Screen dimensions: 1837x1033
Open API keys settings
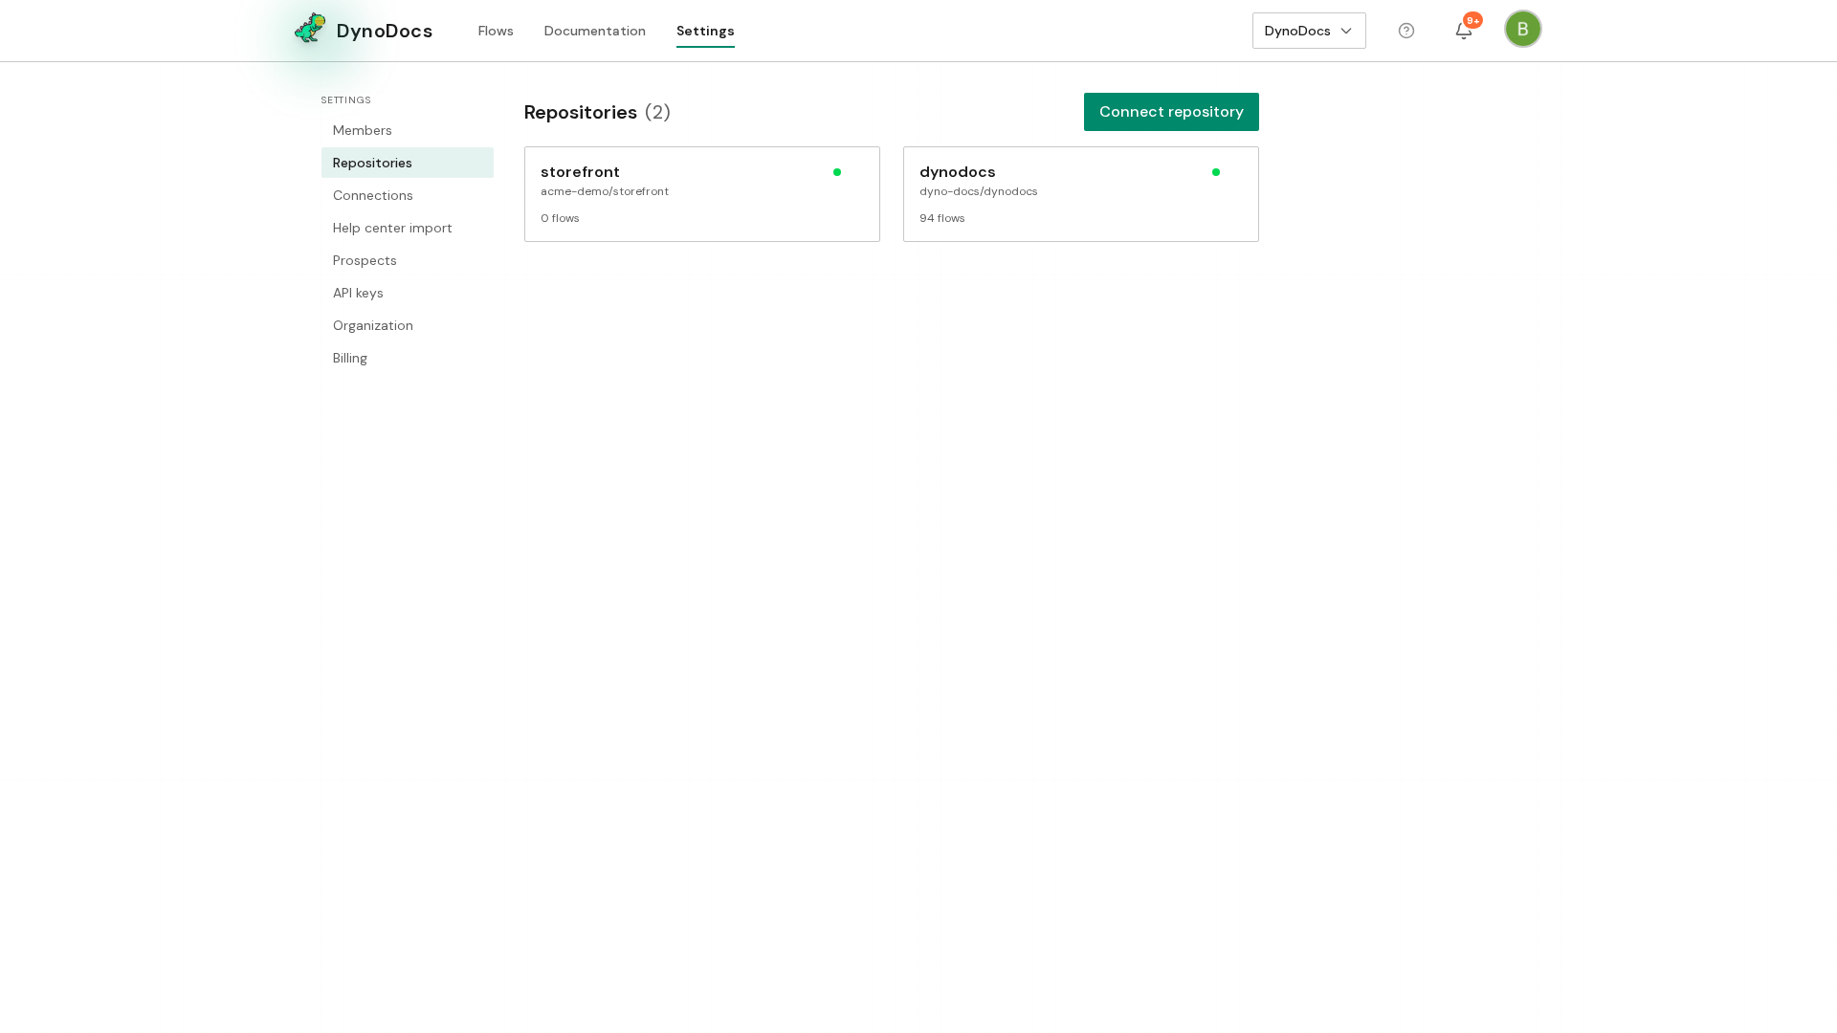click(408, 293)
